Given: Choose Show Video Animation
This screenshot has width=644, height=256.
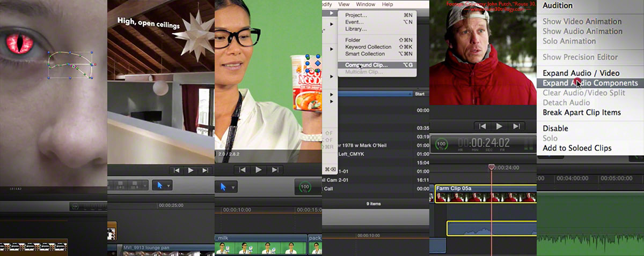Looking at the screenshot, I should (590, 22).
